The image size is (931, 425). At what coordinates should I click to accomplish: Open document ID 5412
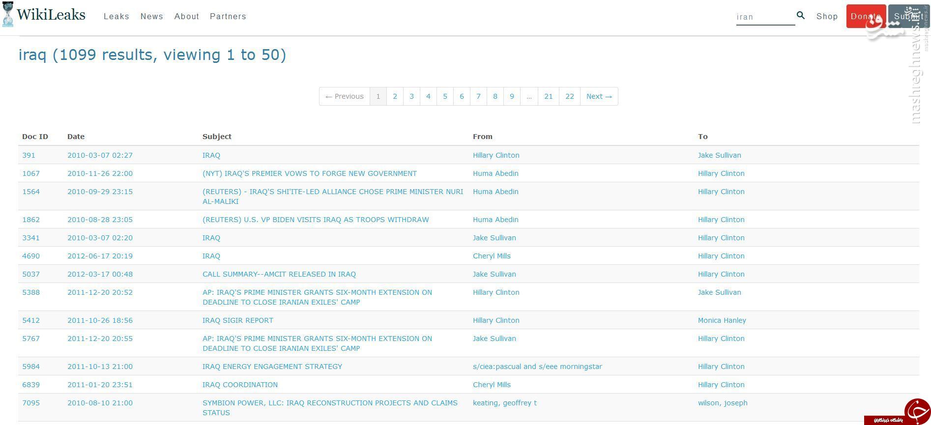[x=31, y=320]
